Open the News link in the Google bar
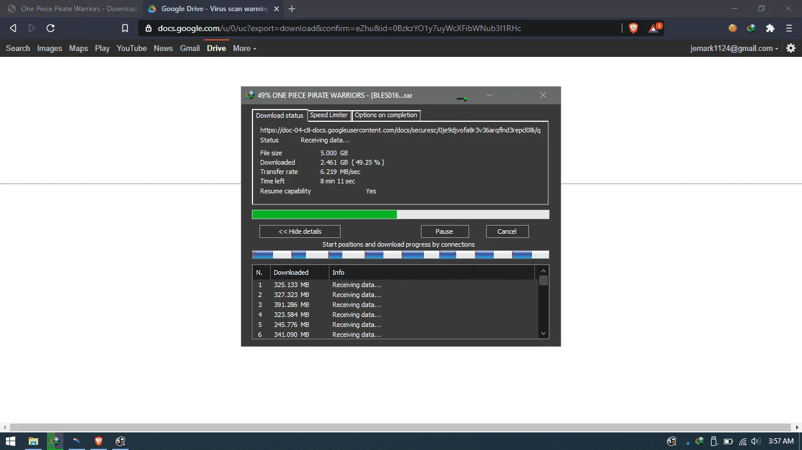The width and height of the screenshot is (802, 450). pyautogui.click(x=163, y=48)
